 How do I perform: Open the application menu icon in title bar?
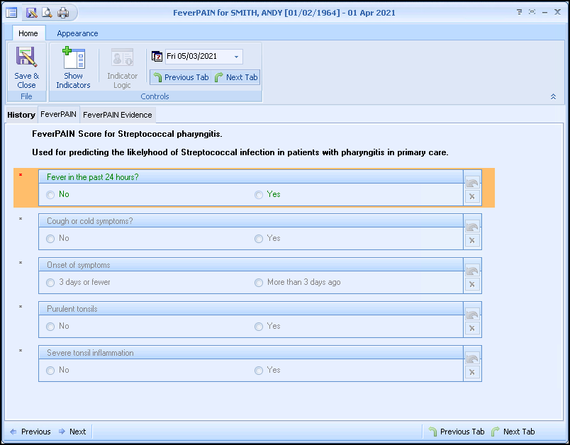point(11,13)
